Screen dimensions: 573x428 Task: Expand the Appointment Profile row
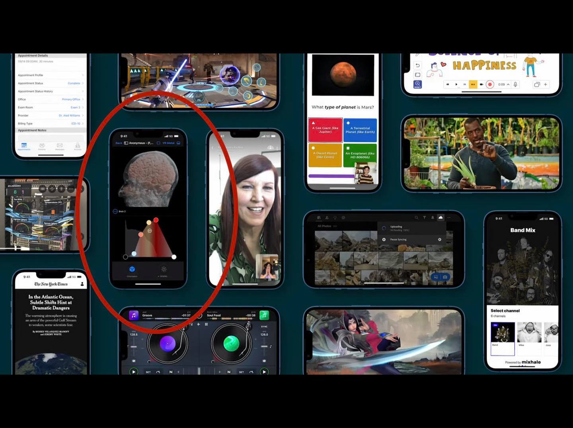pyautogui.click(x=51, y=75)
